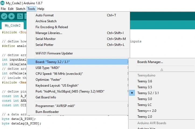Screen dimensions: 195x129
Task: Select Teensy 3.6 board option
Action: [x=145, y=81]
